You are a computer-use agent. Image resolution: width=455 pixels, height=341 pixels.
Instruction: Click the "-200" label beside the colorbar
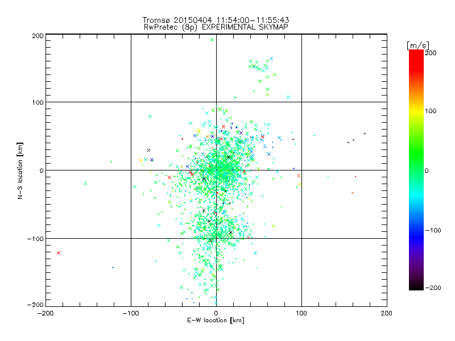[x=433, y=288]
